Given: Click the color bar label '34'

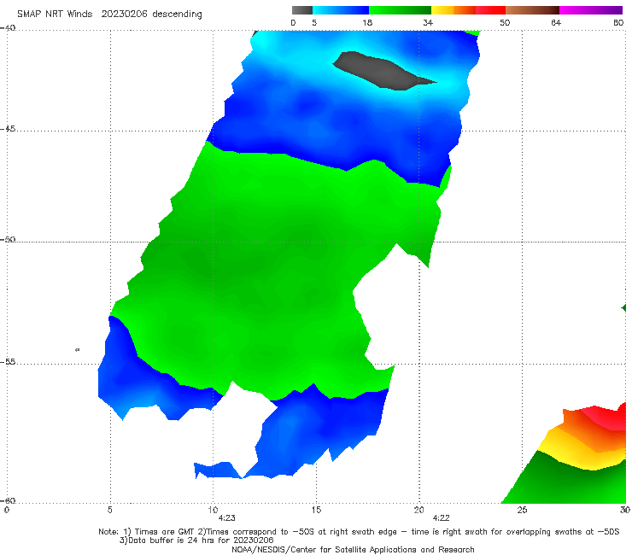Looking at the screenshot, I should coord(428,23).
